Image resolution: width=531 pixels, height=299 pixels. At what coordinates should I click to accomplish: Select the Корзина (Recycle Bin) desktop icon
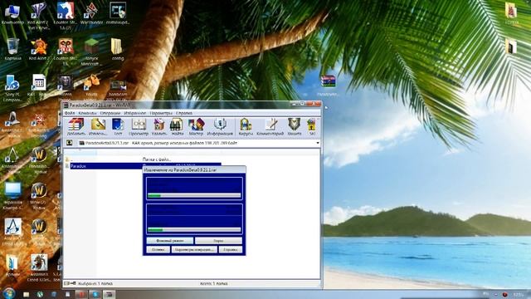click(13, 49)
